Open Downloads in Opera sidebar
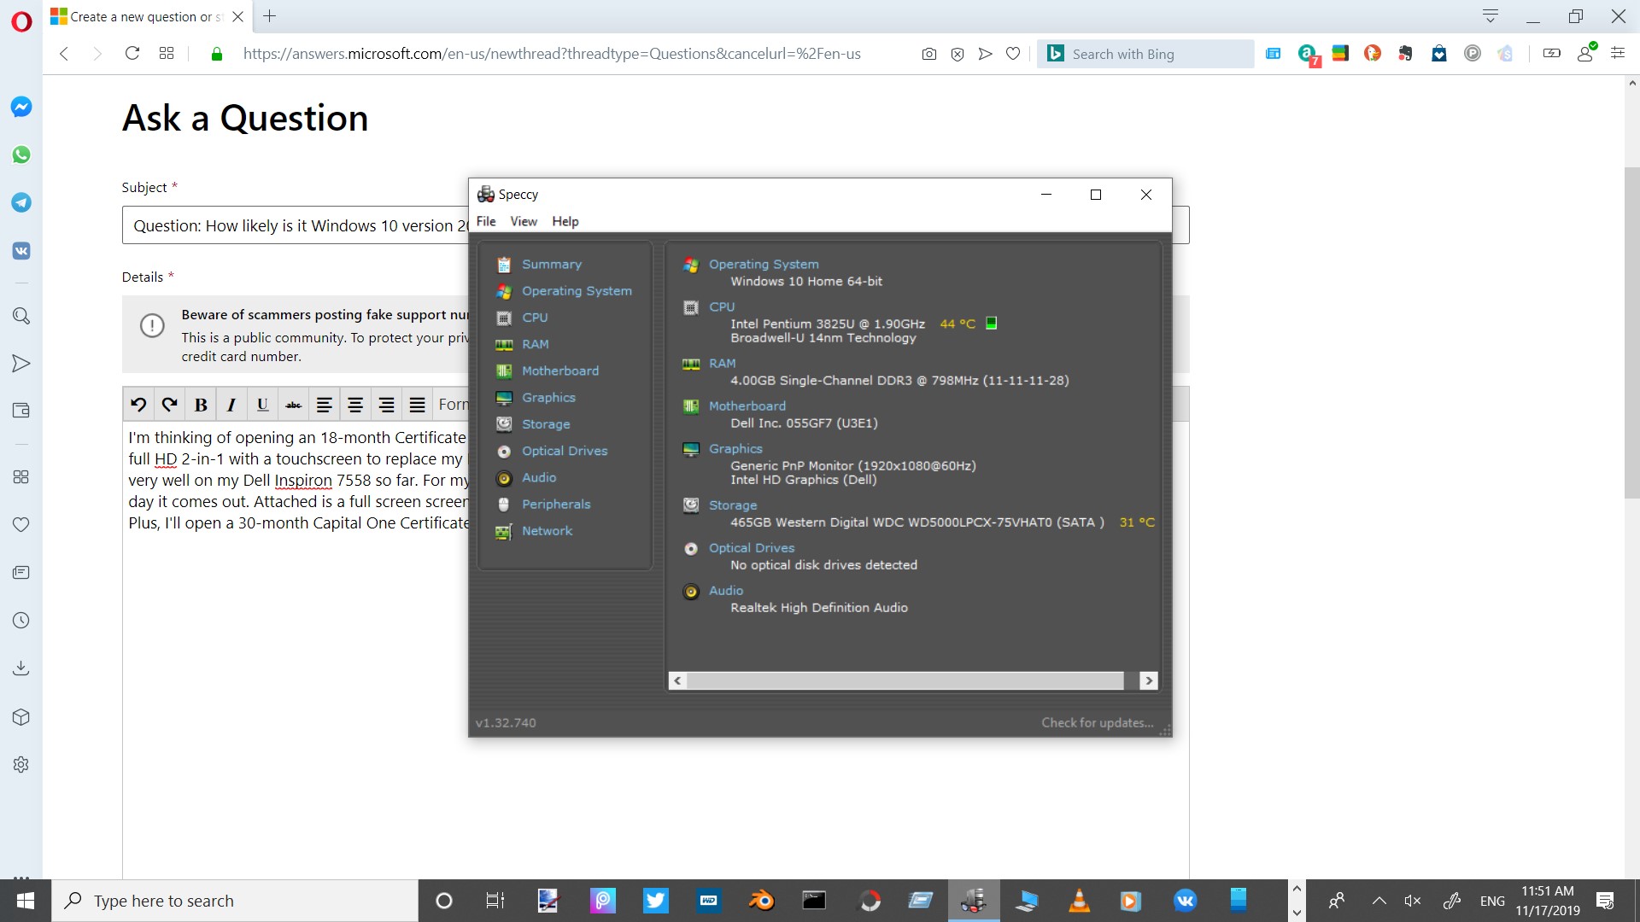 click(x=21, y=668)
